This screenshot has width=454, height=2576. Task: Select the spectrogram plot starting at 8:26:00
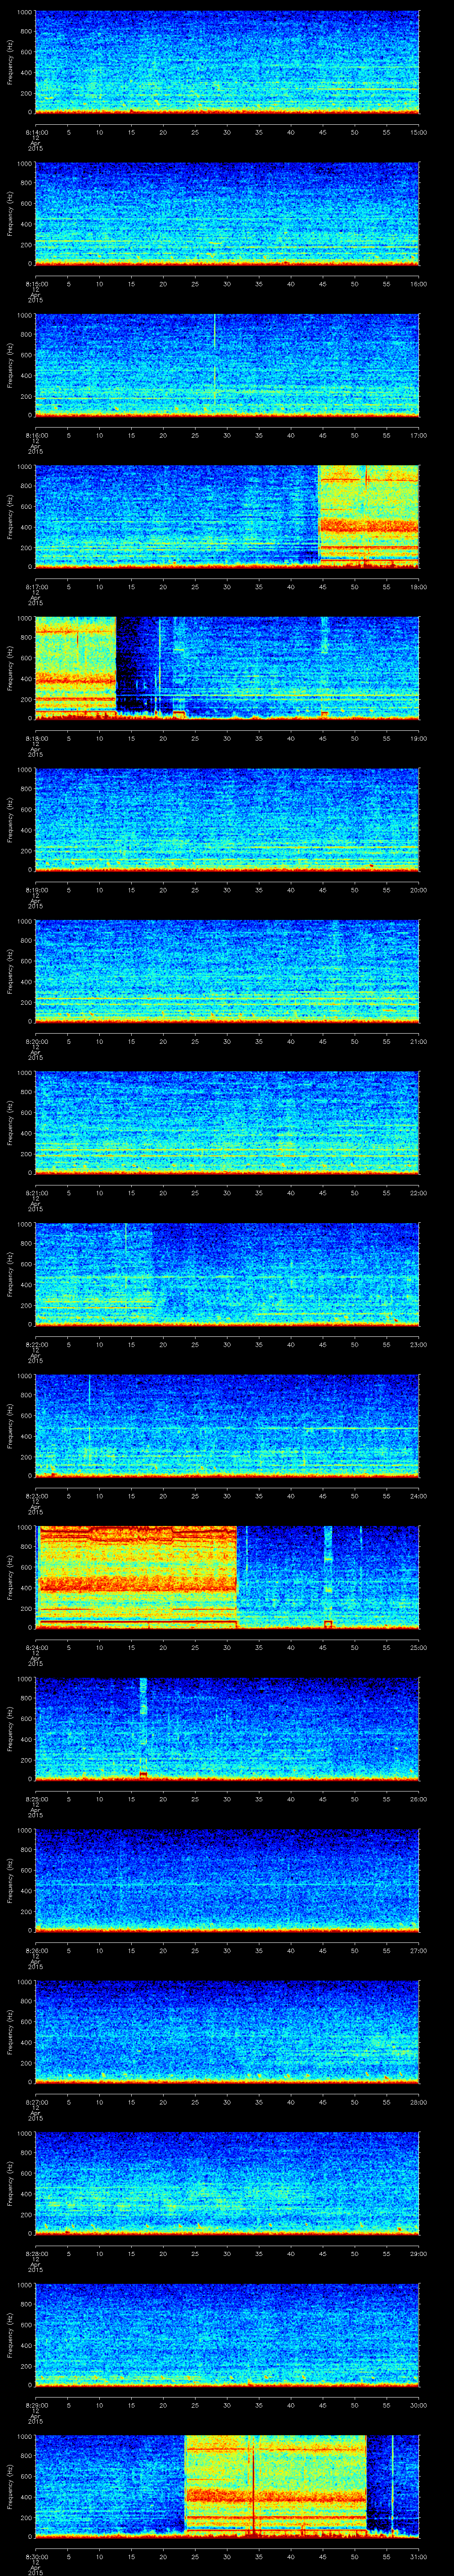[227, 1882]
